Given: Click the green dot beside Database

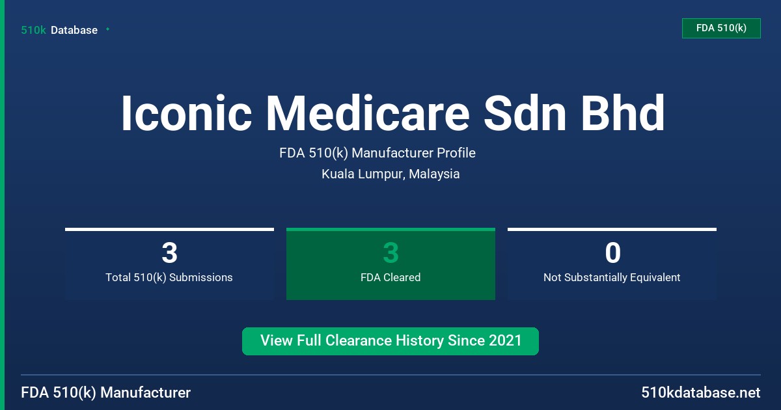Looking at the screenshot, I should [x=107, y=29].
